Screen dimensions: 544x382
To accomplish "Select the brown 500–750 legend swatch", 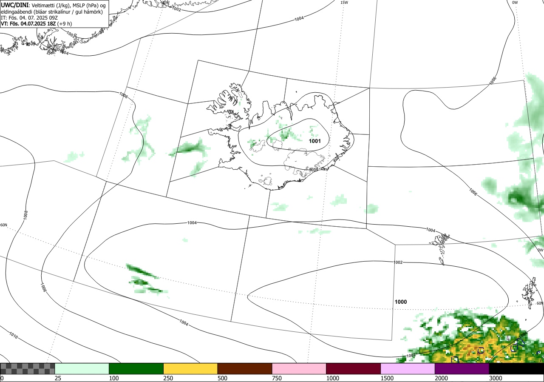I will (x=244, y=368).
